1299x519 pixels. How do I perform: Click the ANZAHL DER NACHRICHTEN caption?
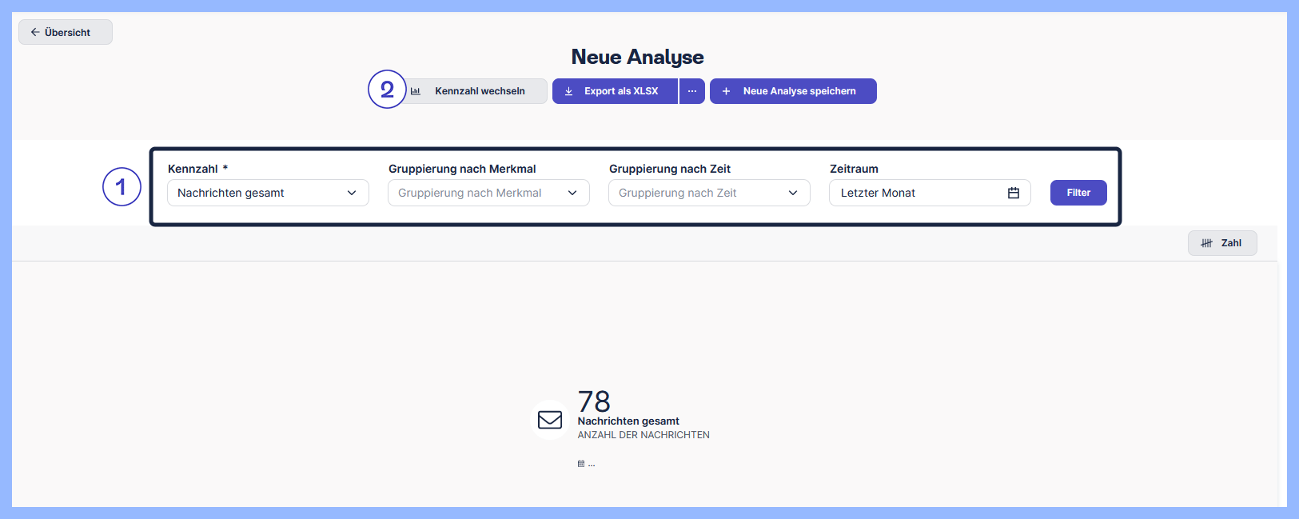click(644, 435)
